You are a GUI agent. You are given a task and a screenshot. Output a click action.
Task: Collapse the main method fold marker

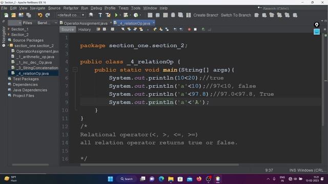pos(75,70)
